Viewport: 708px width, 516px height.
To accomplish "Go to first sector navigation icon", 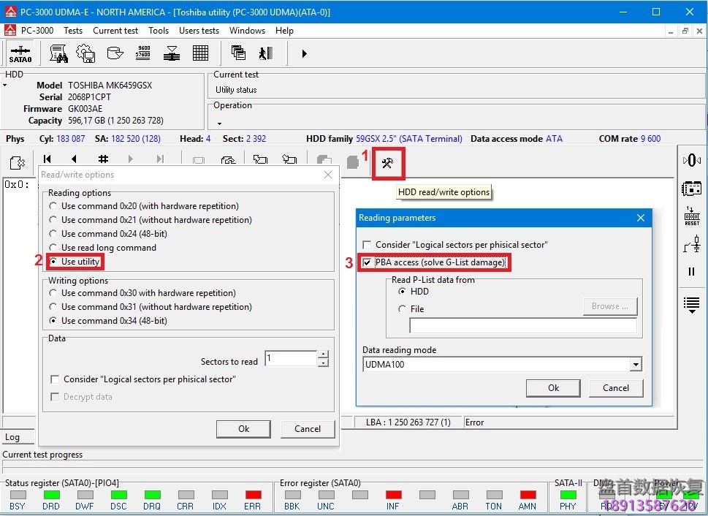I will [x=47, y=159].
